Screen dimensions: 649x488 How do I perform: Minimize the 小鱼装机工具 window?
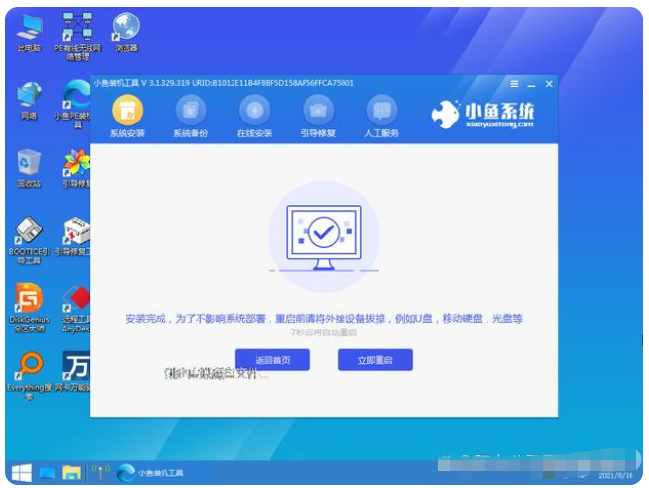(532, 85)
